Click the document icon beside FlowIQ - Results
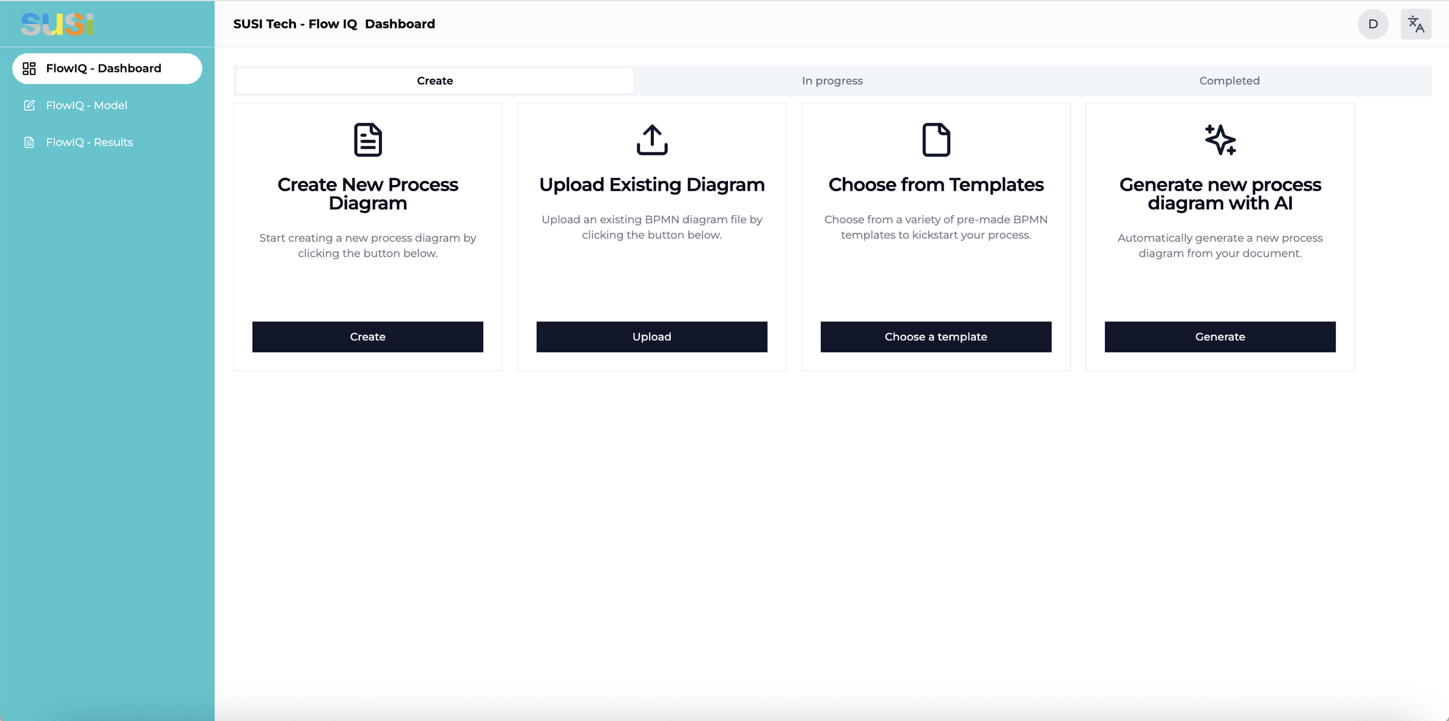The width and height of the screenshot is (1449, 721). tap(29, 143)
